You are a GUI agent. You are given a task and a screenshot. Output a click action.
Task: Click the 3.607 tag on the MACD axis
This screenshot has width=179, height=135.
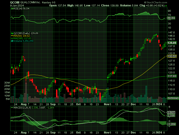[171, 113]
